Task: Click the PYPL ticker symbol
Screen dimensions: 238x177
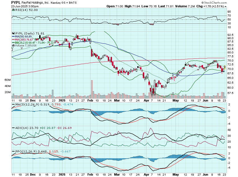Action: (16, 3)
